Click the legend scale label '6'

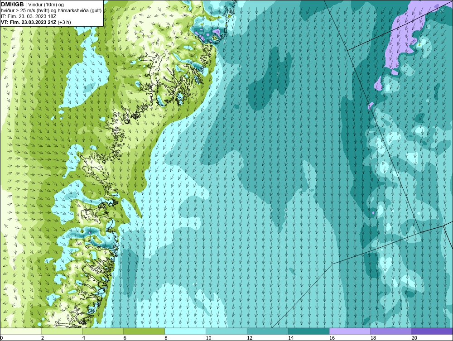pyautogui.click(x=125, y=338)
